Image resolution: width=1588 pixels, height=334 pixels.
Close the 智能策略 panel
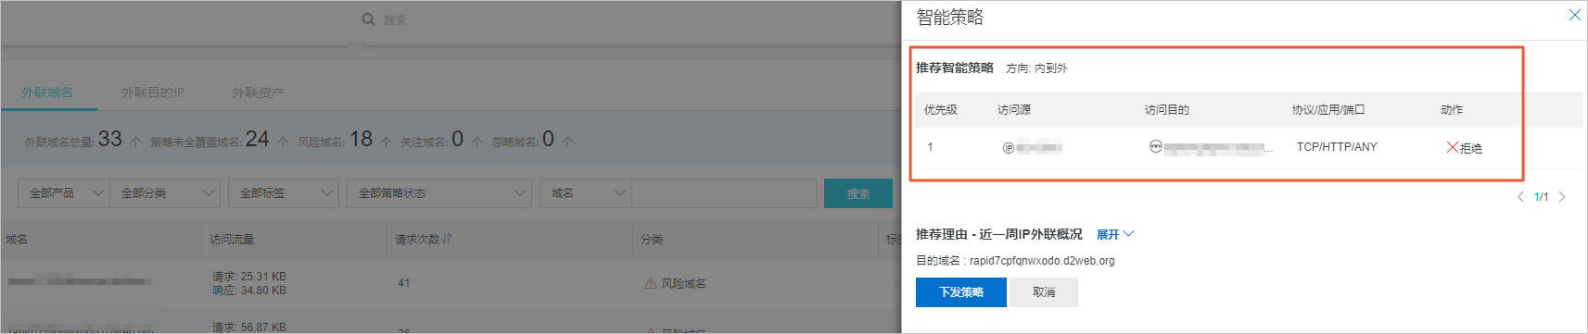pos(1574,15)
